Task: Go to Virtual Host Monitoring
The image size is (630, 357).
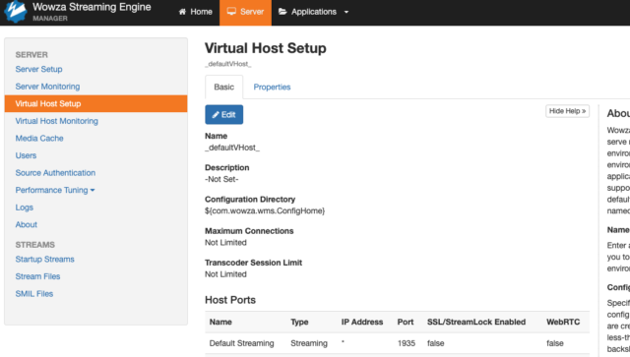Action: [x=57, y=121]
